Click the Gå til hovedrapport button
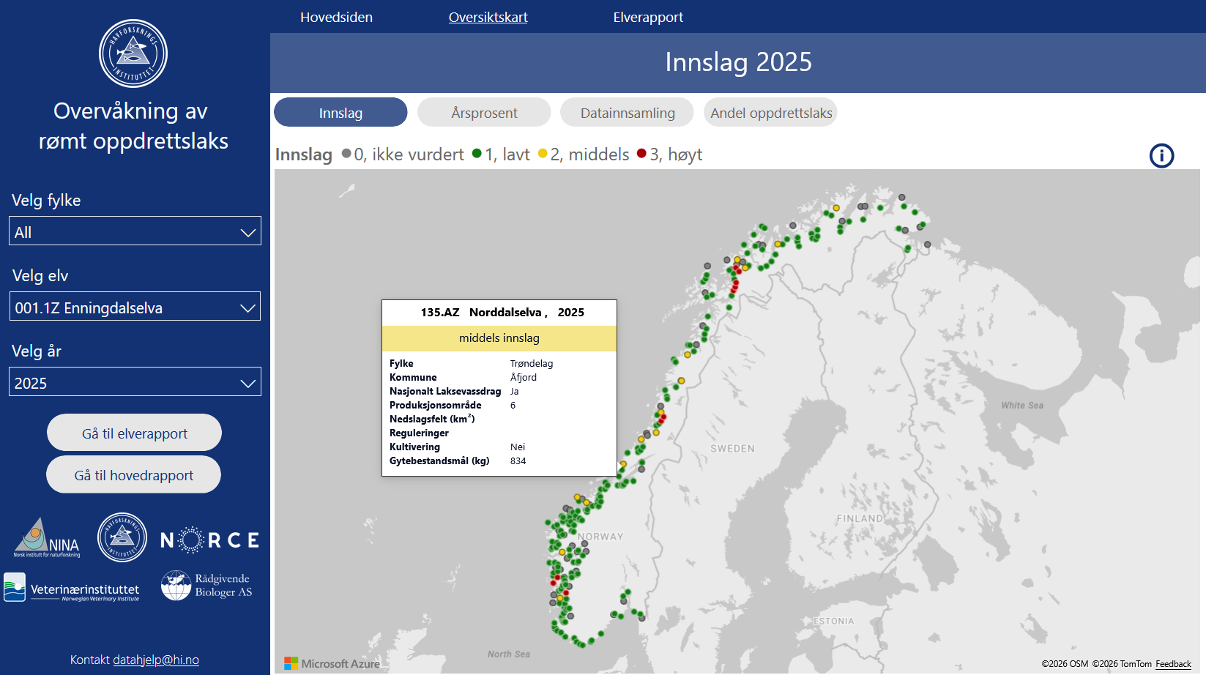Viewport: 1206px width, 675px height. click(133, 474)
